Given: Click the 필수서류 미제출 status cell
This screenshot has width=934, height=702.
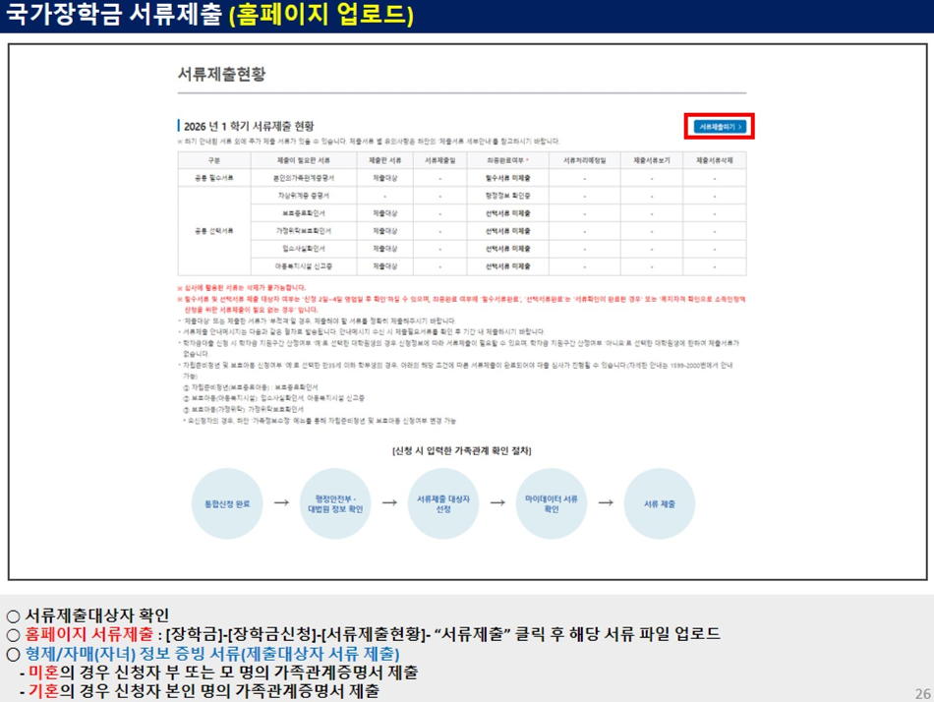Looking at the screenshot, I should [x=508, y=178].
